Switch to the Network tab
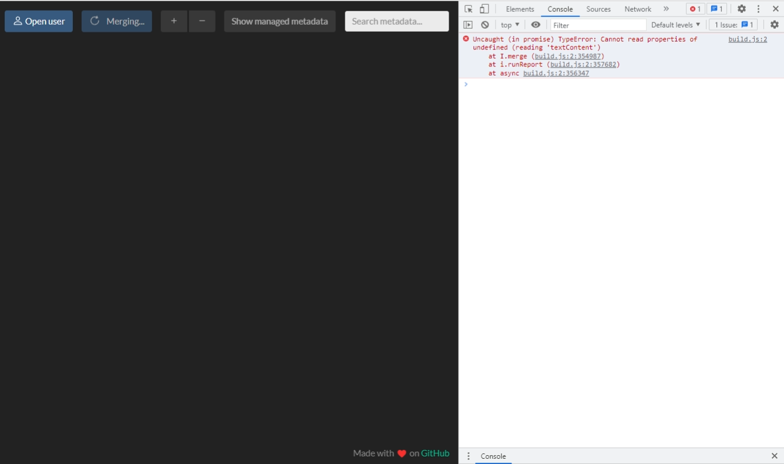Viewport: 784px width, 464px height. 637,9
